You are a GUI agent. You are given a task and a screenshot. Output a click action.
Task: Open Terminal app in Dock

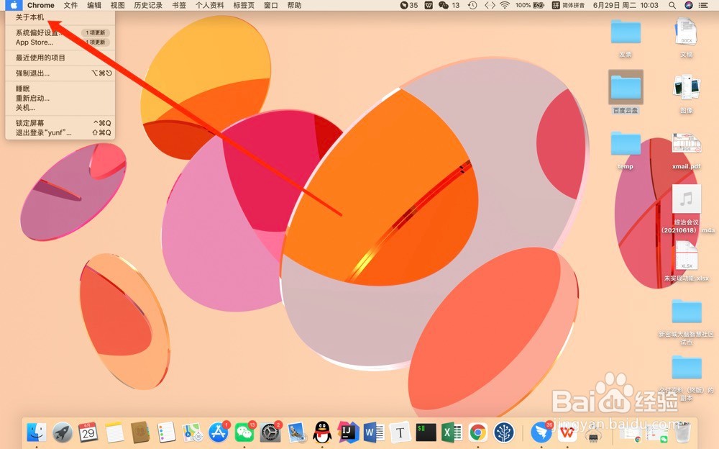(426, 432)
